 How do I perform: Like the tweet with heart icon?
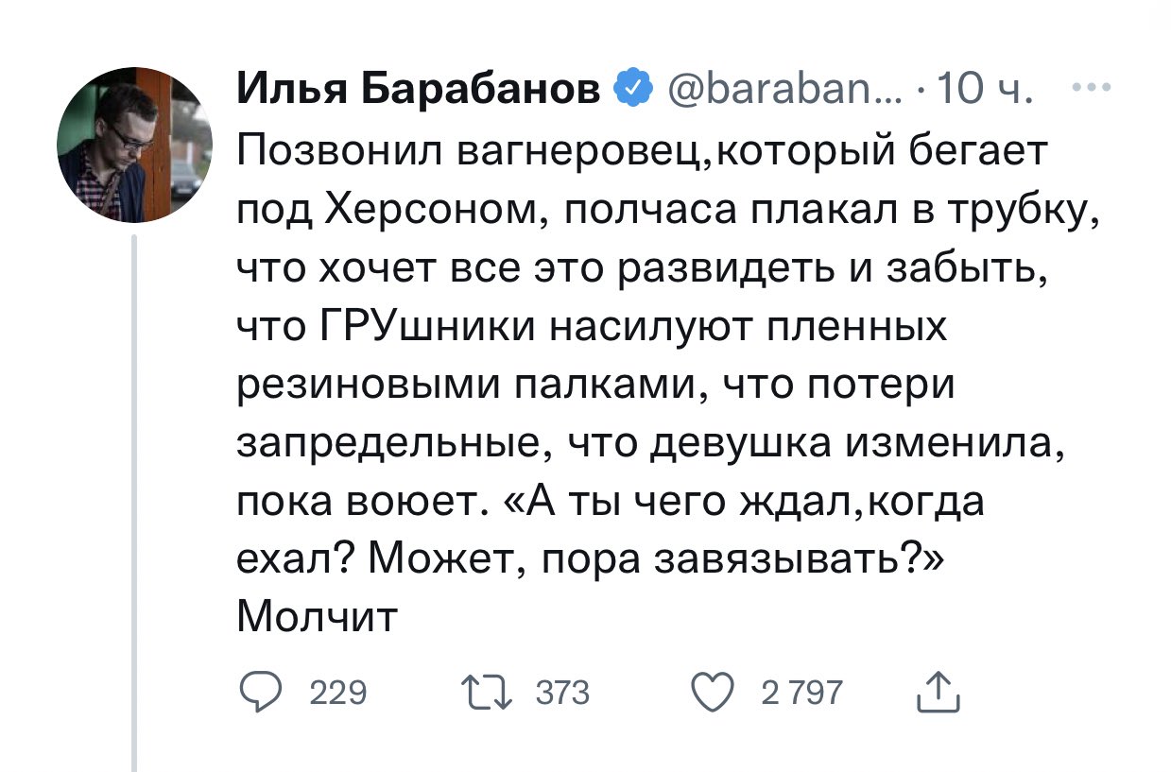[x=712, y=695]
